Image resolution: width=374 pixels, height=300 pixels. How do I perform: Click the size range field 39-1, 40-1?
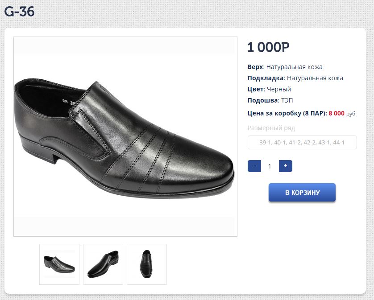tap(302, 143)
